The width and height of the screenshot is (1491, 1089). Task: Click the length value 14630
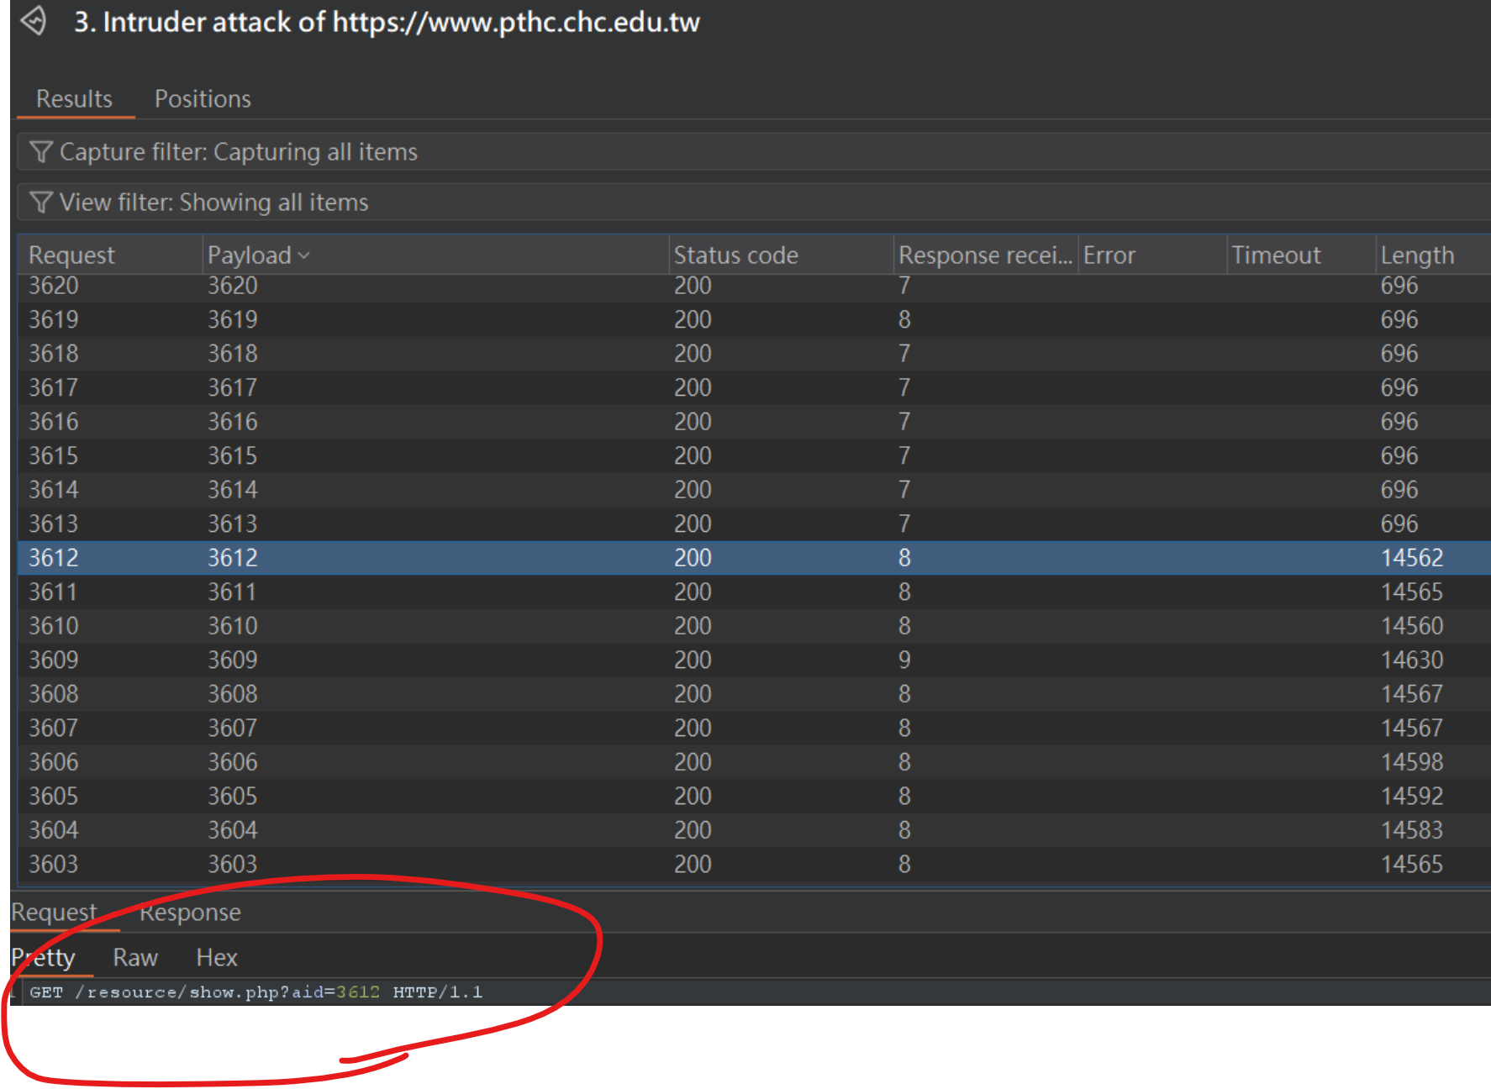1412,660
